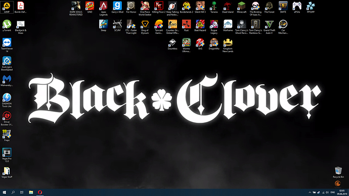The width and height of the screenshot is (349, 196).
Task: Open The Binding Of Isaac shortcut
Action: (x=255, y=9)
